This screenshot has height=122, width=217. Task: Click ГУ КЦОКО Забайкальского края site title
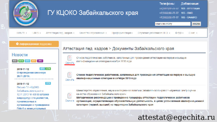click(x=93, y=13)
